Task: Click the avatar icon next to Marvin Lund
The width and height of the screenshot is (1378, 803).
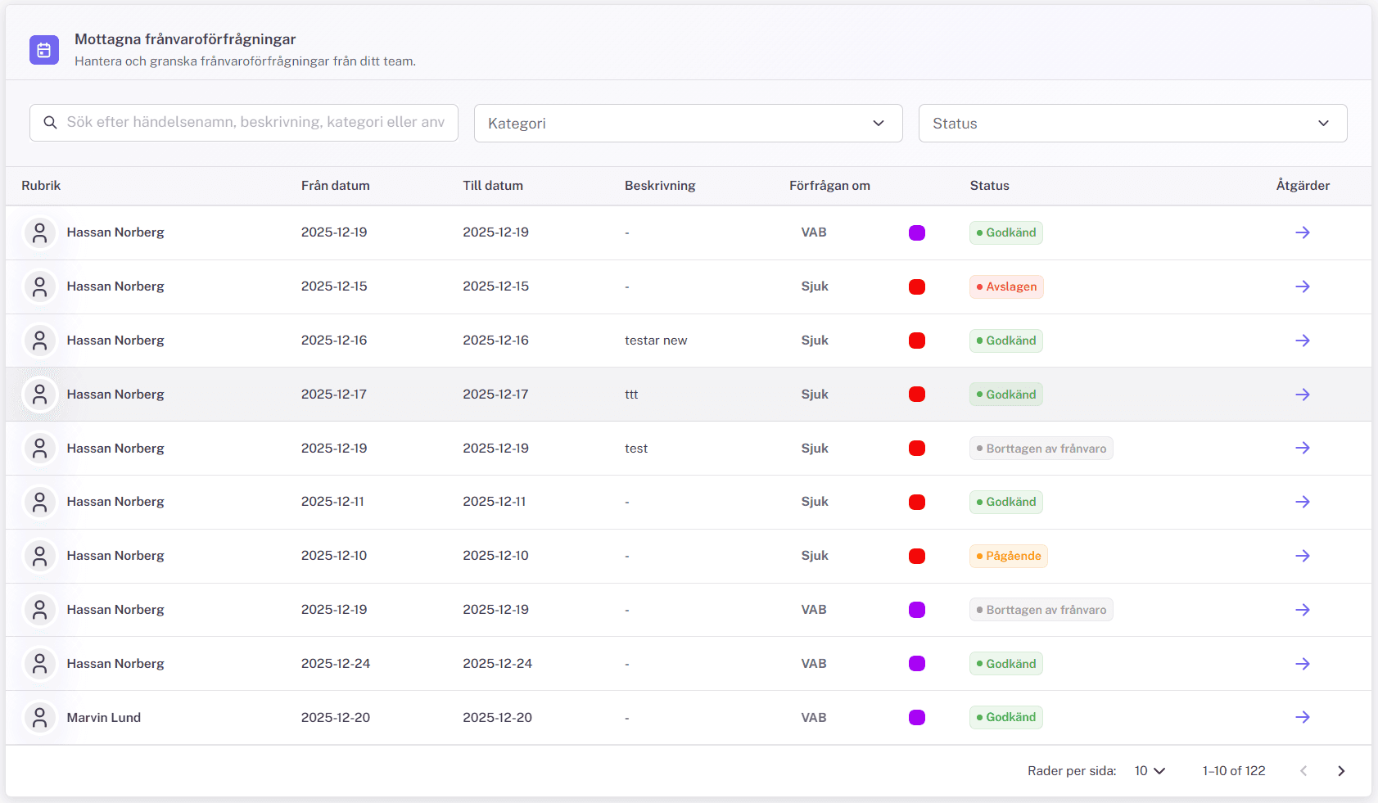Action: pyautogui.click(x=39, y=717)
